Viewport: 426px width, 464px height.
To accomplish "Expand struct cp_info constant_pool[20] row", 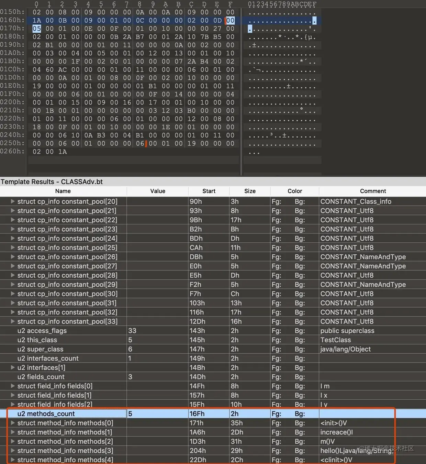I will (13, 201).
